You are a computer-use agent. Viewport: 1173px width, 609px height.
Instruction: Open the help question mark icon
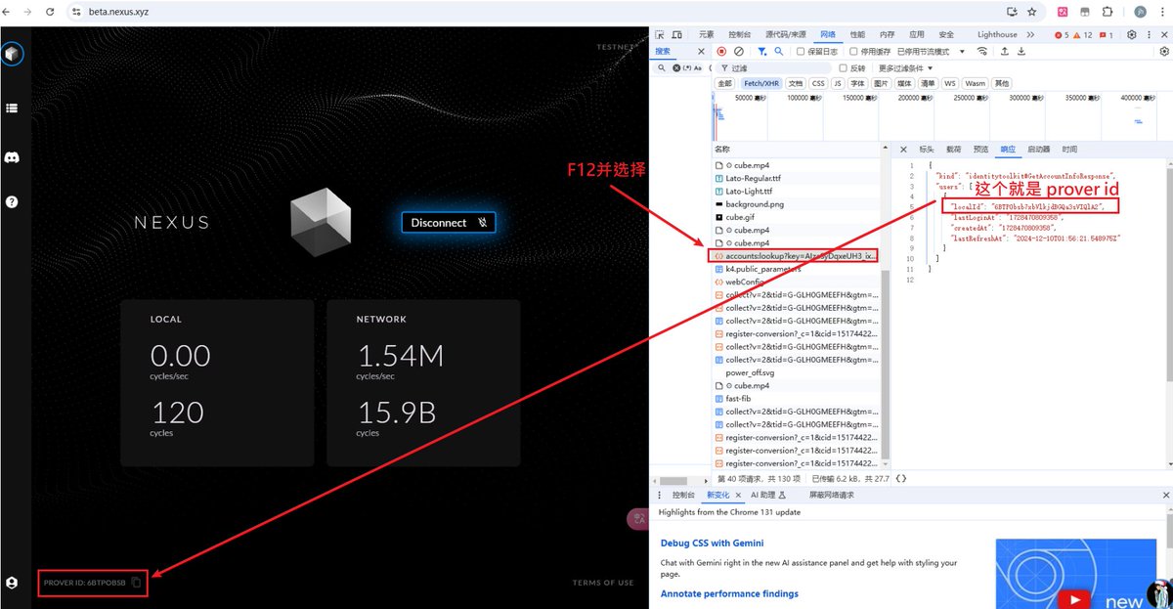[x=12, y=202]
